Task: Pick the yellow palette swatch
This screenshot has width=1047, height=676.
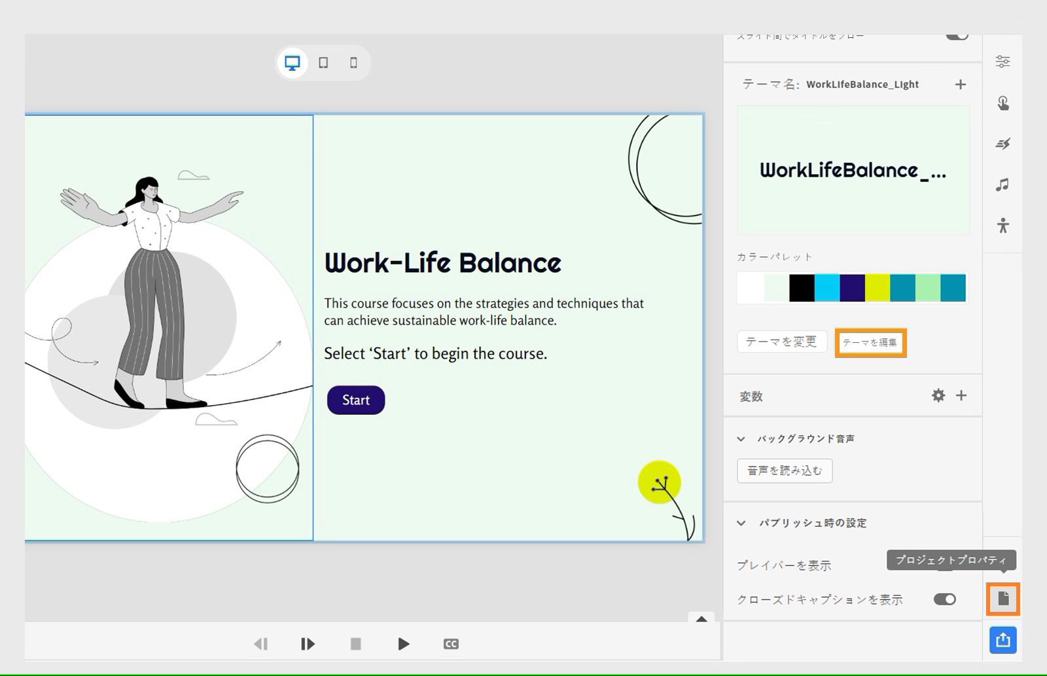Action: [x=878, y=288]
